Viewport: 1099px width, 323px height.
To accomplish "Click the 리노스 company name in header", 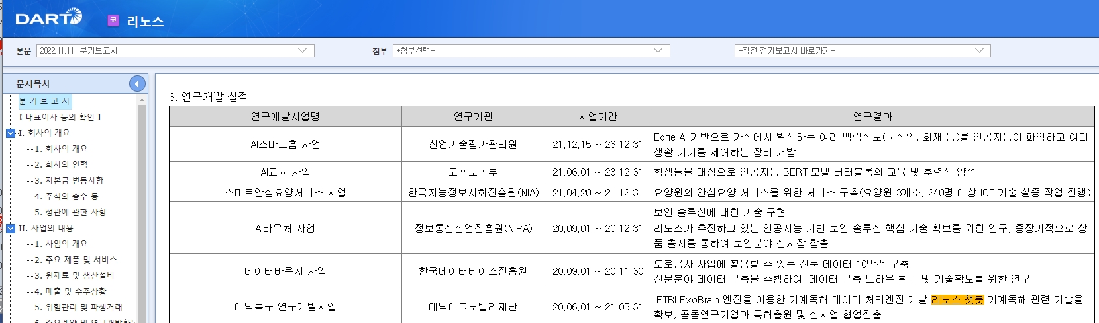I will (x=145, y=21).
